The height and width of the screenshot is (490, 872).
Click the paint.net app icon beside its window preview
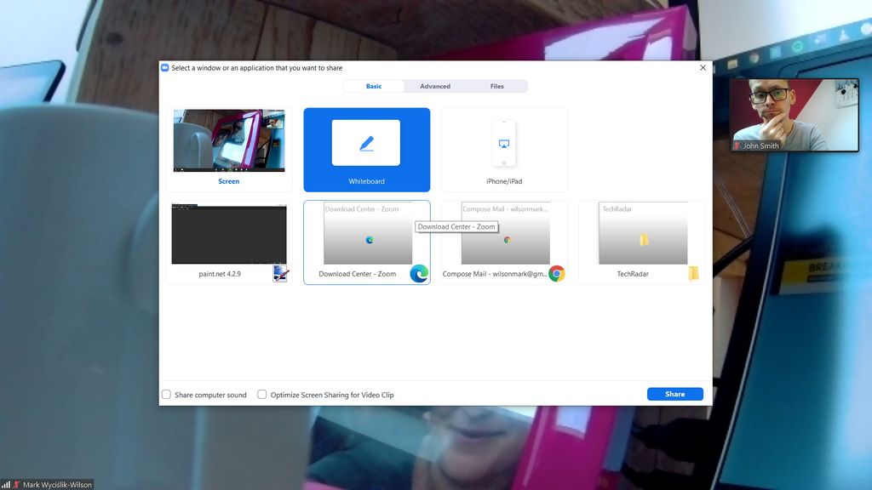click(278, 272)
